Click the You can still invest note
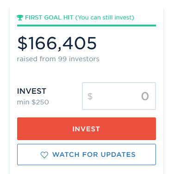This screenshot has width=174, height=174. [105, 18]
